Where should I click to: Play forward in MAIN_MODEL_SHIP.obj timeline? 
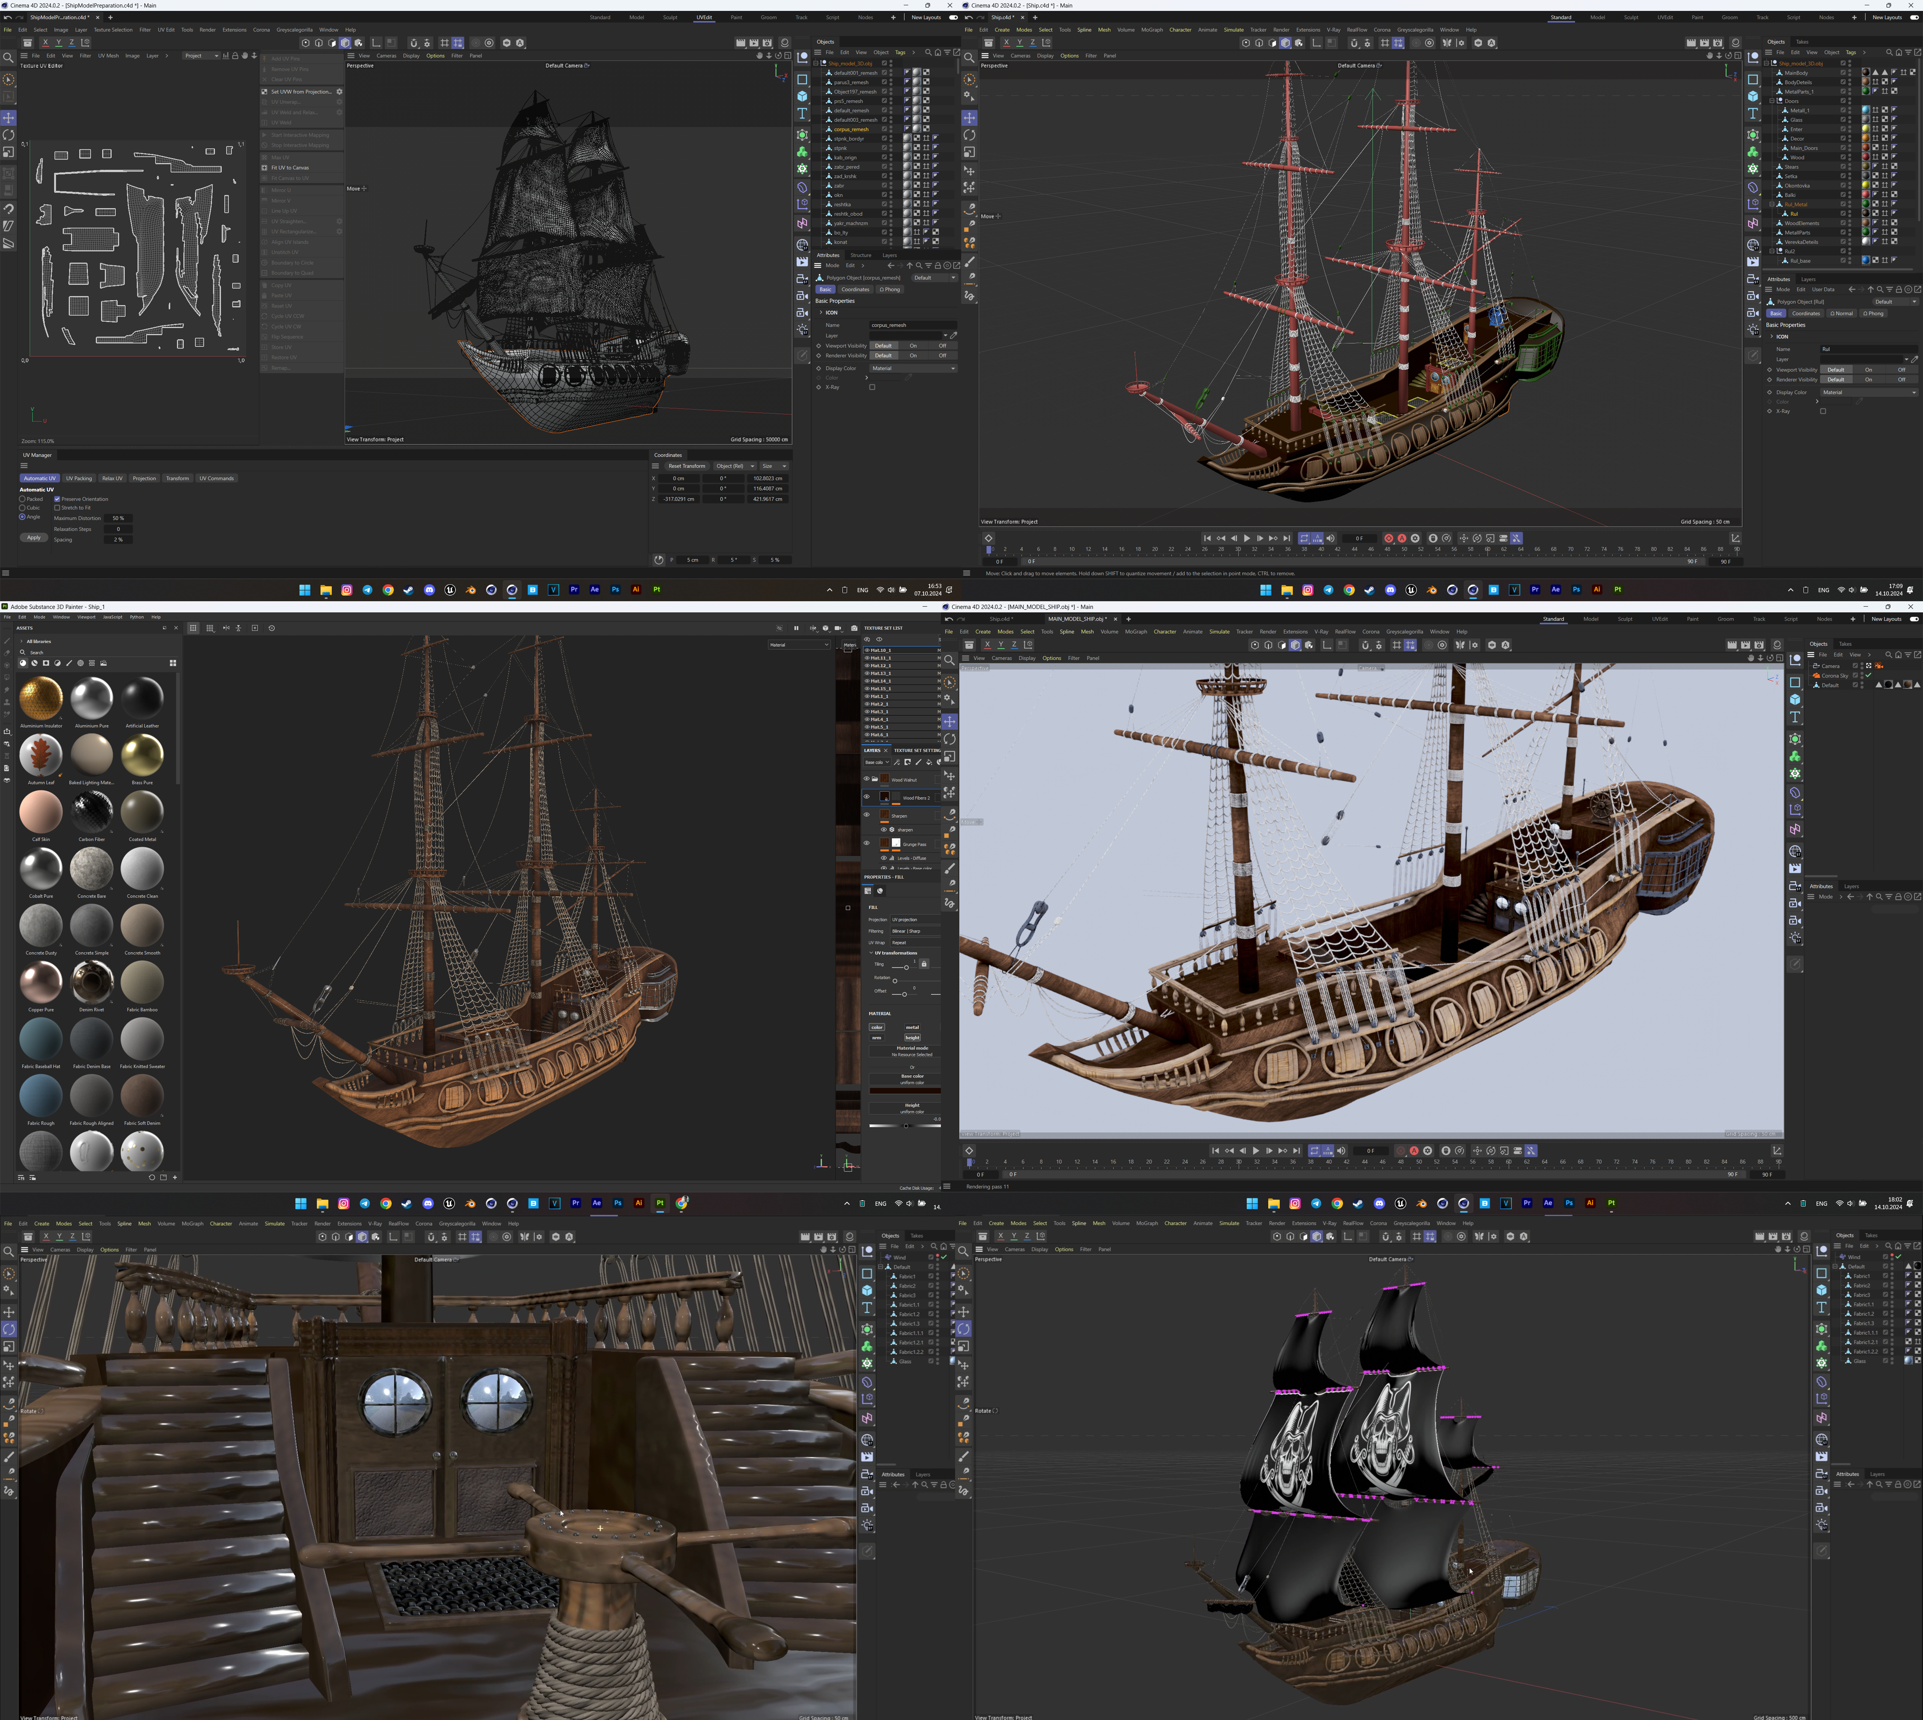(x=1256, y=1150)
